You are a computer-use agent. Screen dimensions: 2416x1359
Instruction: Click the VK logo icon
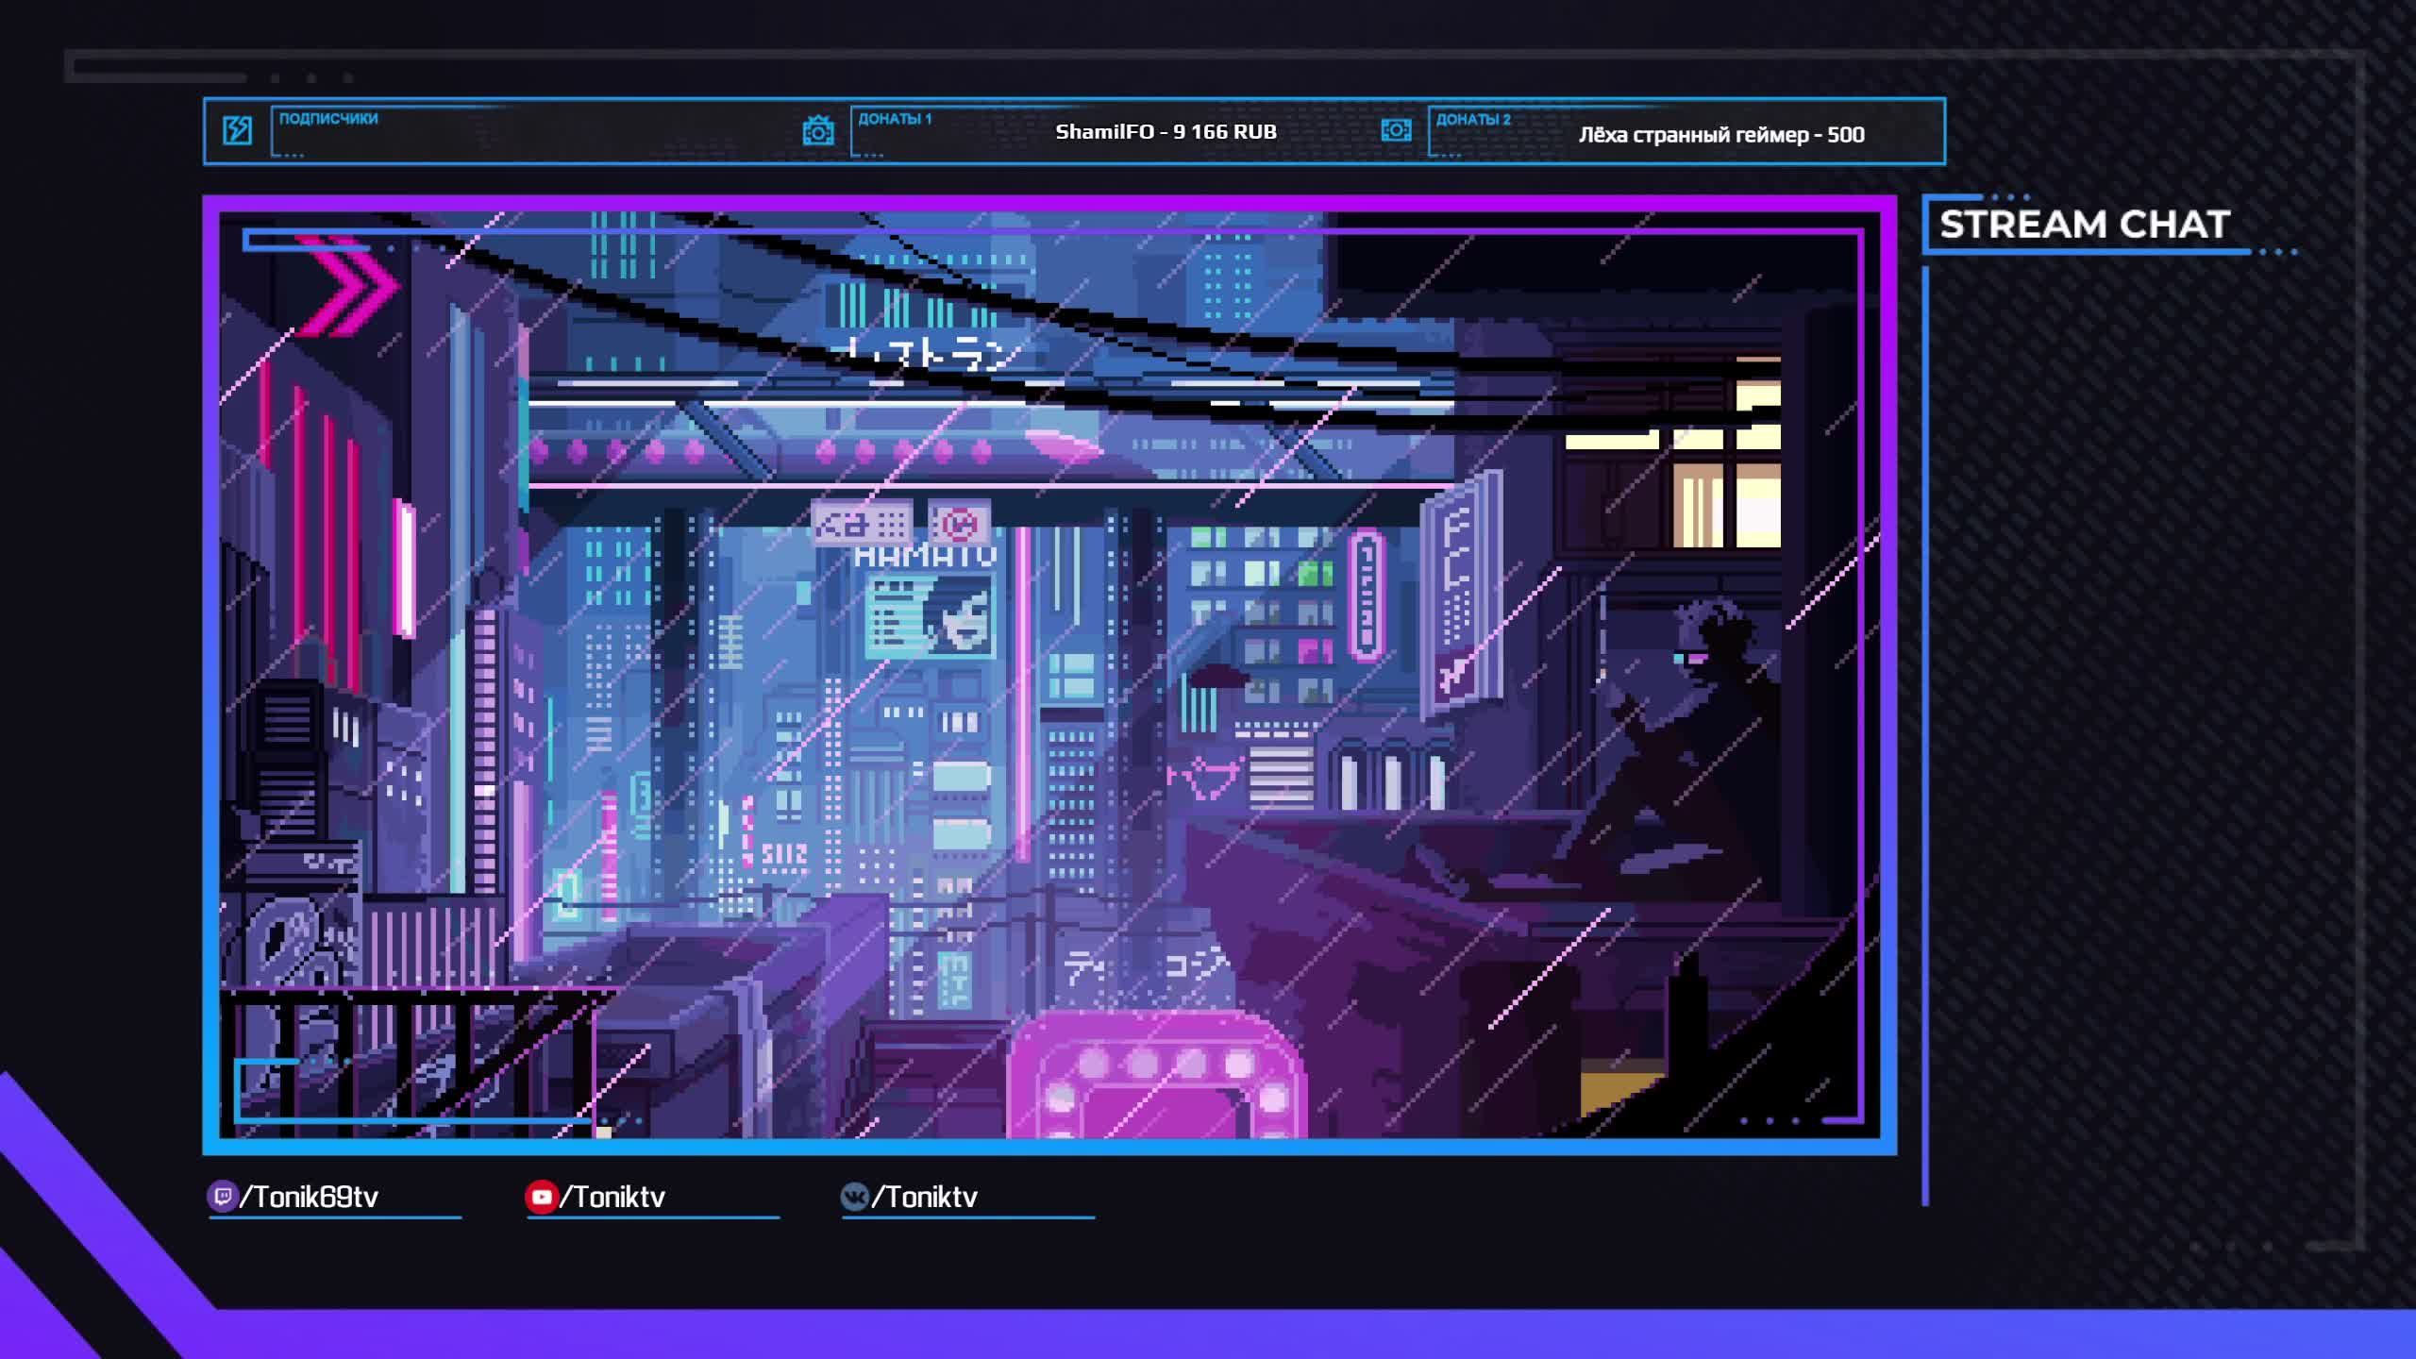click(854, 1197)
